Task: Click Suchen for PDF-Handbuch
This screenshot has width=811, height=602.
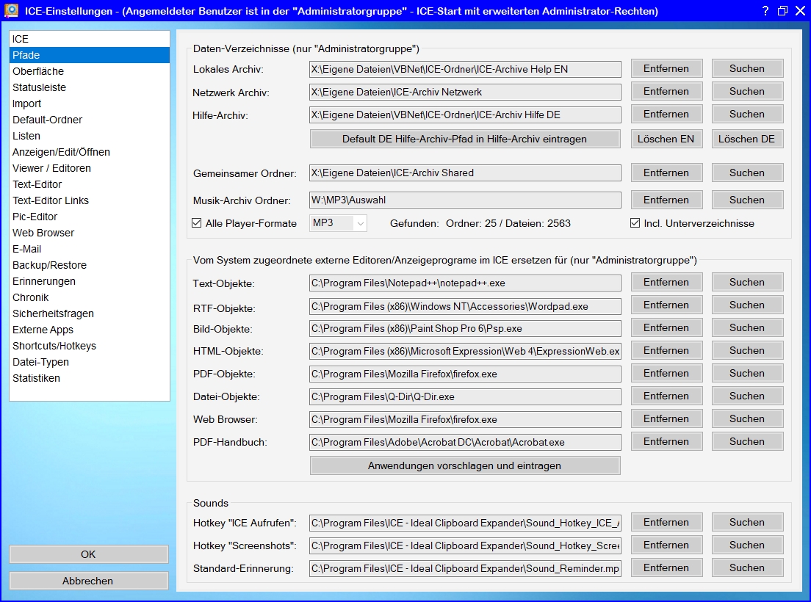Action: pos(747,442)
